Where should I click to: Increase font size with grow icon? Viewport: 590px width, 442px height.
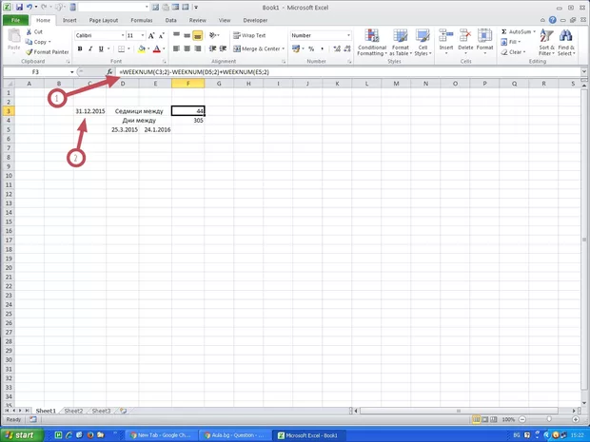[x=151, y=36]
